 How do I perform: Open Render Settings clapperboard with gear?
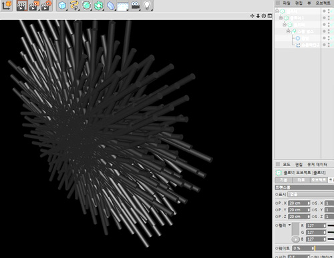tap(46, 5)
